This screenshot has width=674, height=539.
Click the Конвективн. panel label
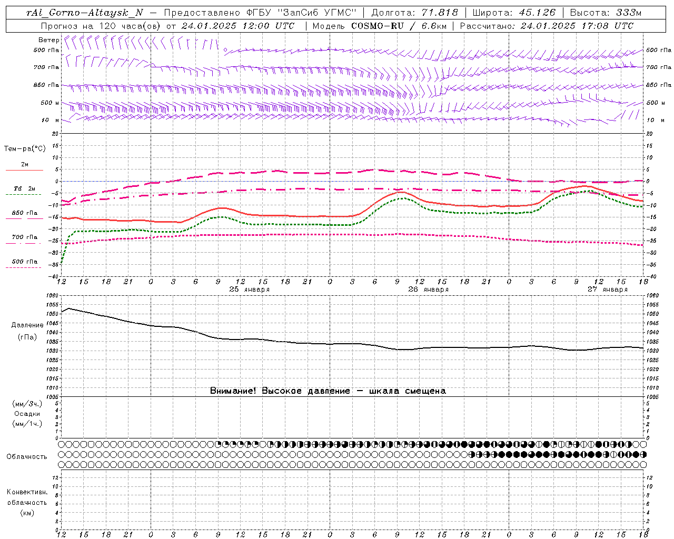[x=27, y=492]
